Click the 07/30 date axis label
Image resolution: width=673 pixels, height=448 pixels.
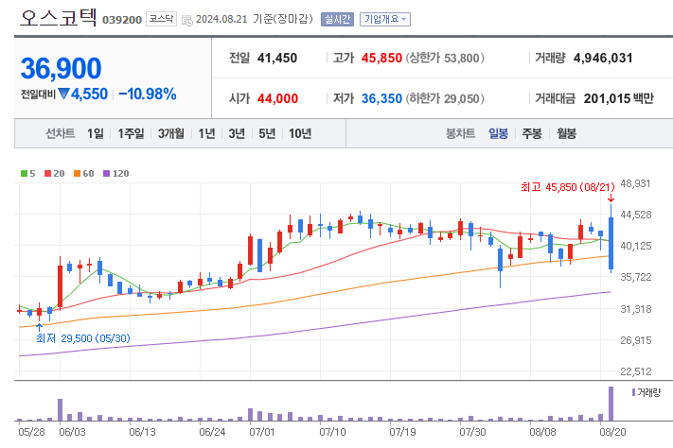[472, 432]
